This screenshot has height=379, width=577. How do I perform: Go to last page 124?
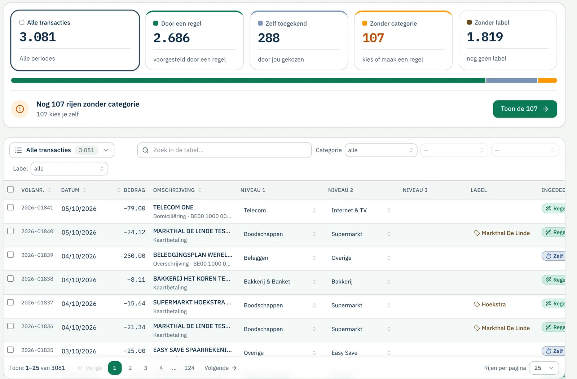(x=189, y=368)
